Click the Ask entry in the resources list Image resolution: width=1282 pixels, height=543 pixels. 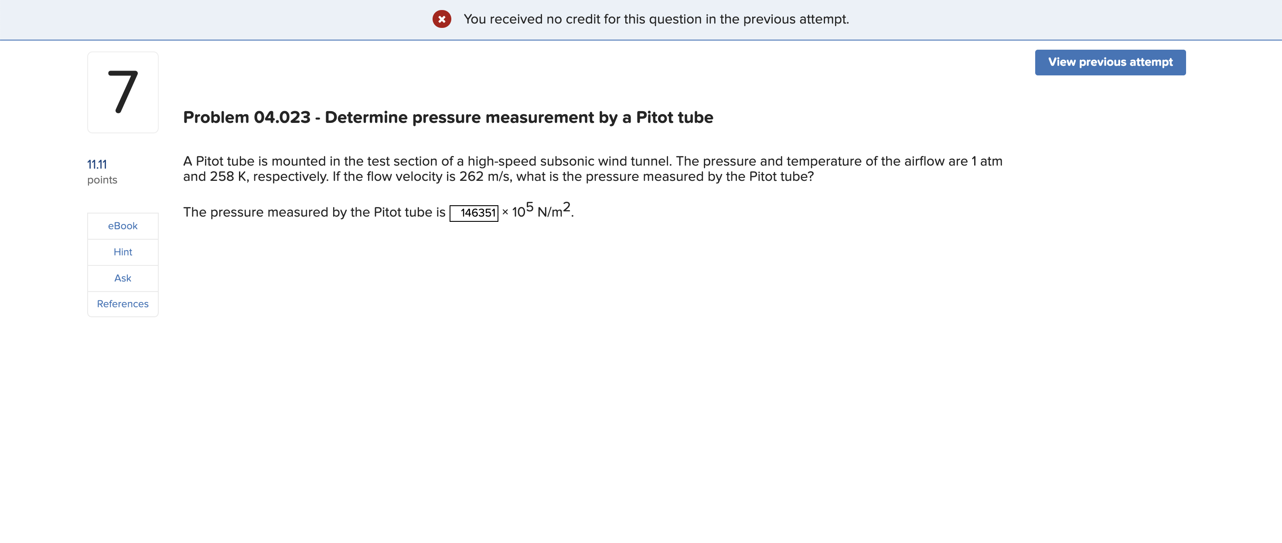pos(123,278)
